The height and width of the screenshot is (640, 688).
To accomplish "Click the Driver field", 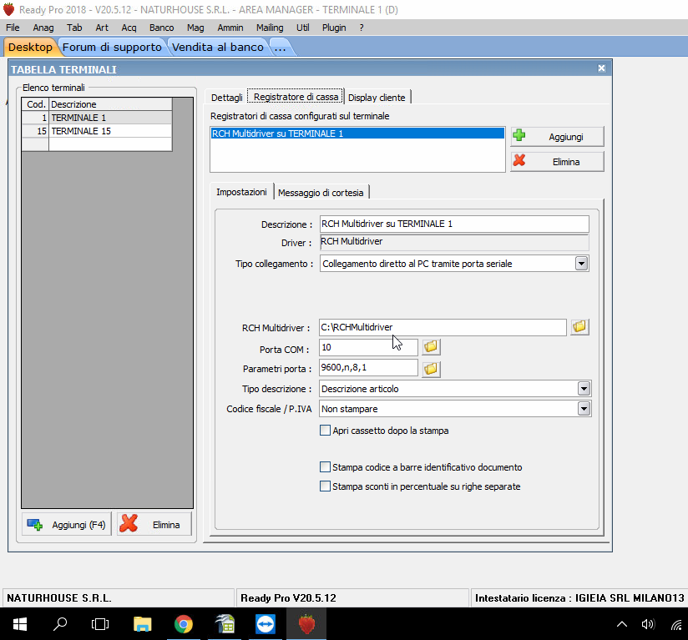I will coord(454,242).
